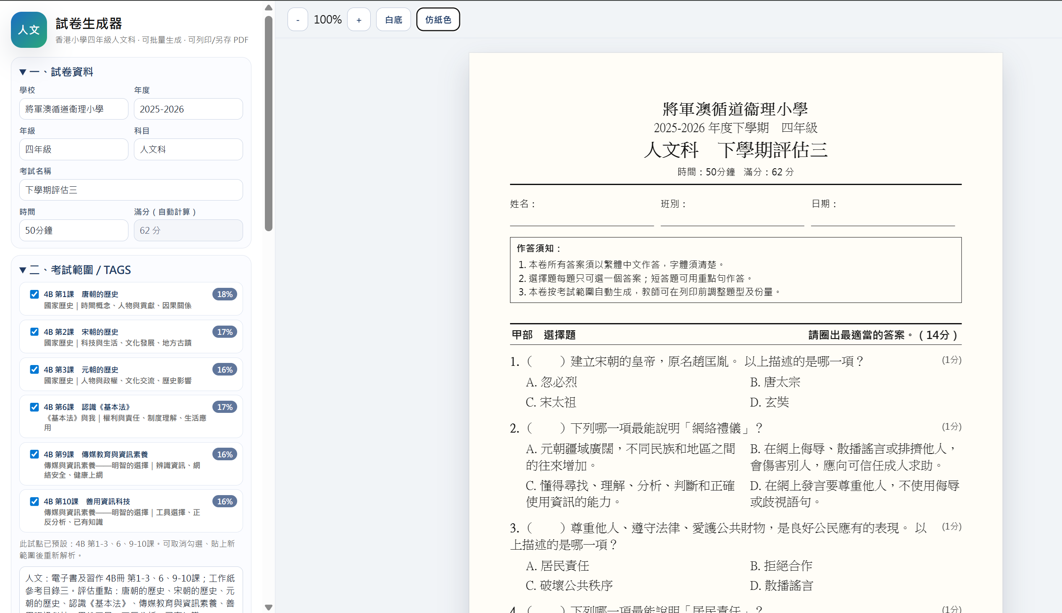The image size is (1062, 613).
Task: Collapse the 一、試卷資料 section
Action: click(56, 72)
